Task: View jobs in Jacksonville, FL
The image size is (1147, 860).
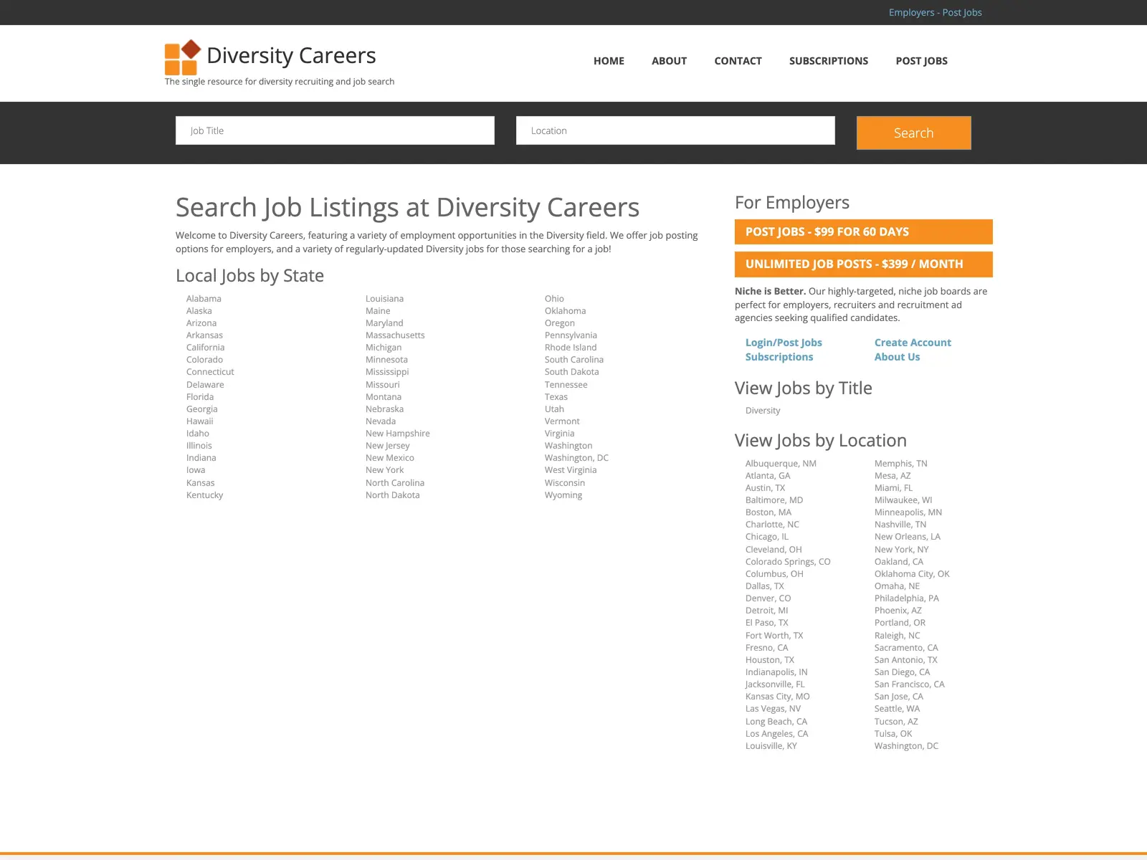Action: click(x=775, y=684)
